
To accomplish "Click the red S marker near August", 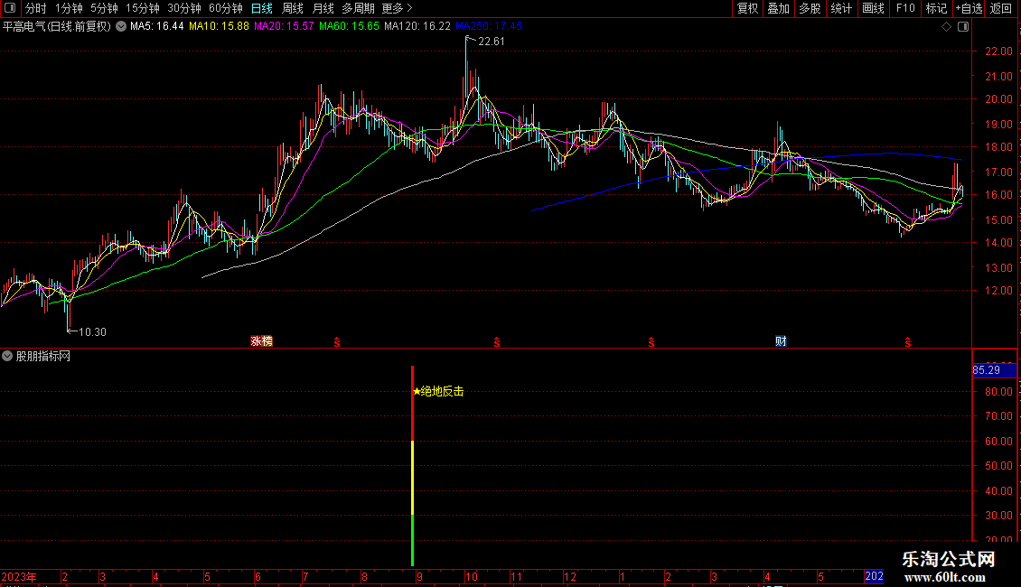I will pyautogui.click(x=337, y=342).
